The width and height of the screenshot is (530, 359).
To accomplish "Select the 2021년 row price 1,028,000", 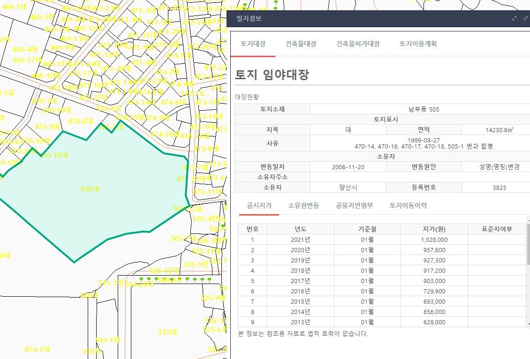I will coord(434,240).
